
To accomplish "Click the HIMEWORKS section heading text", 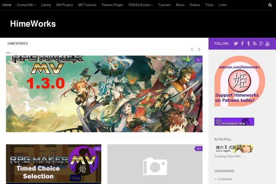I will point(17,44).
